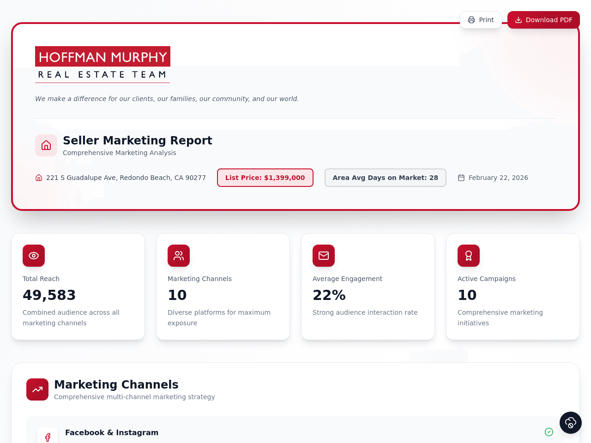This screenshot has height=443, width=591.
Task: Click the house icon beside Seller Marketing Report
Action: pos(46,145)
